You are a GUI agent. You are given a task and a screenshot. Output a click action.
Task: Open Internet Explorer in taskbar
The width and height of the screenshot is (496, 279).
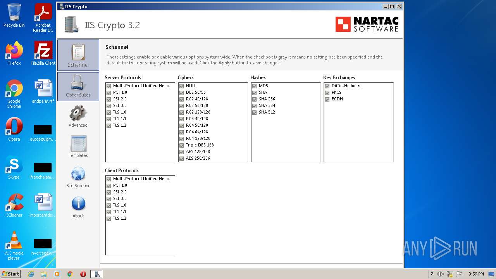click(31, 274)
